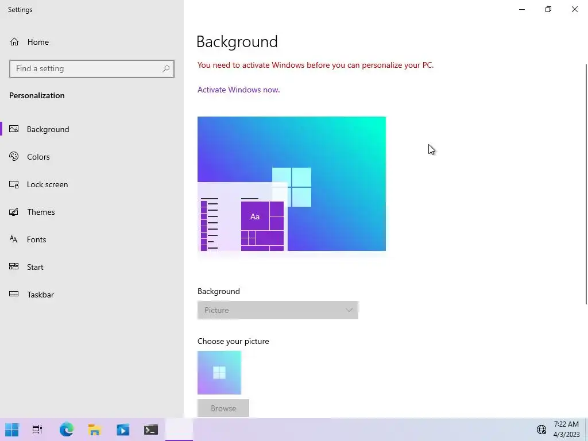Click the large desktop background preview image
This screenshot has height=441, width=588.
[291, 184]
